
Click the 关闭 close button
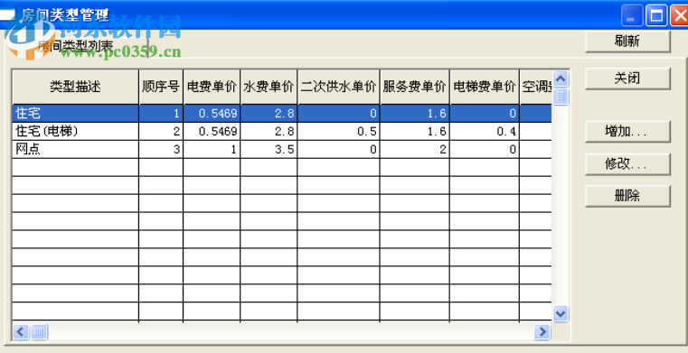[627, 79]
